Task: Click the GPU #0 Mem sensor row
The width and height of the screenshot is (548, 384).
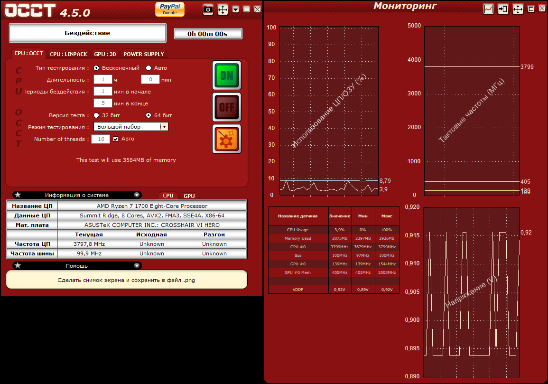Action: [x=334, y=272]
